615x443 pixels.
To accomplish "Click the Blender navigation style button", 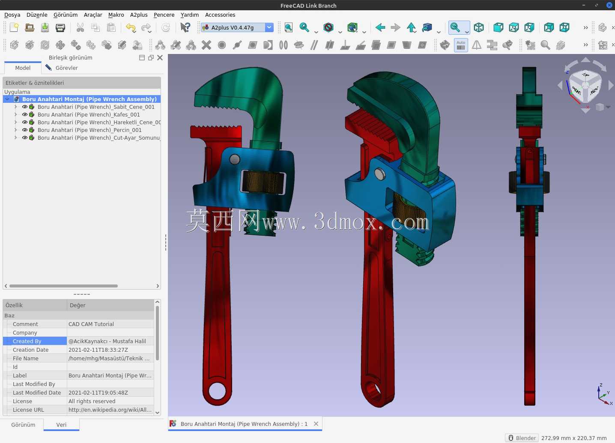I will (x=522, y=438).
